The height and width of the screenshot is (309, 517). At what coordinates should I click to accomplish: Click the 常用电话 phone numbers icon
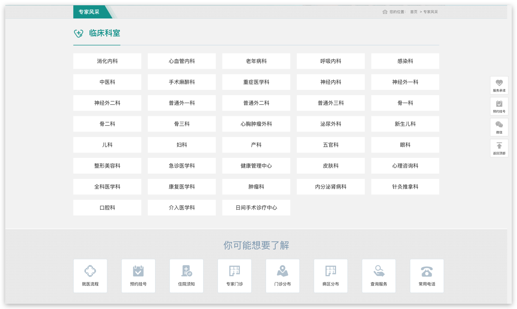[x=426, y=276]
